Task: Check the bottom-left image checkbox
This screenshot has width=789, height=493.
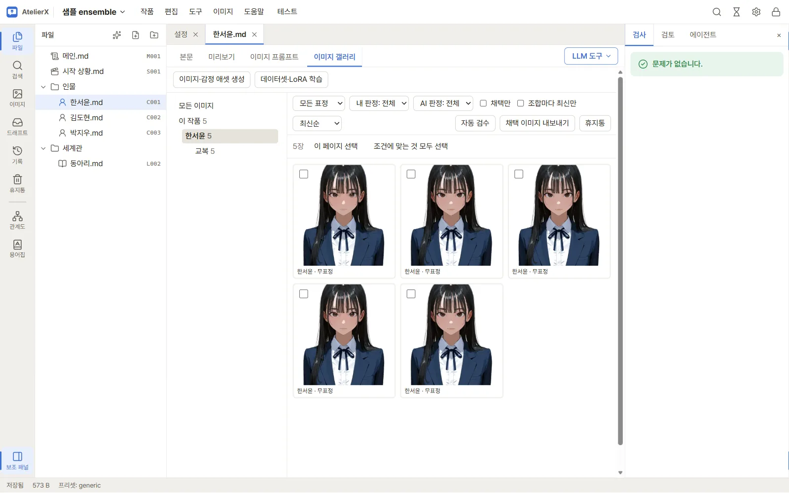Action: 304,294
